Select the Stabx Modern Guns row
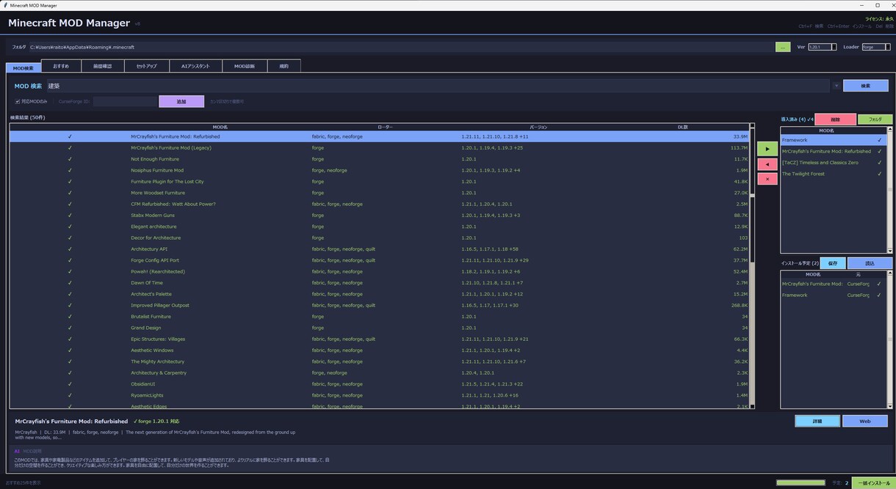This screenshot has height=489, width=896. pyautogui.click(x=380, y=216)
